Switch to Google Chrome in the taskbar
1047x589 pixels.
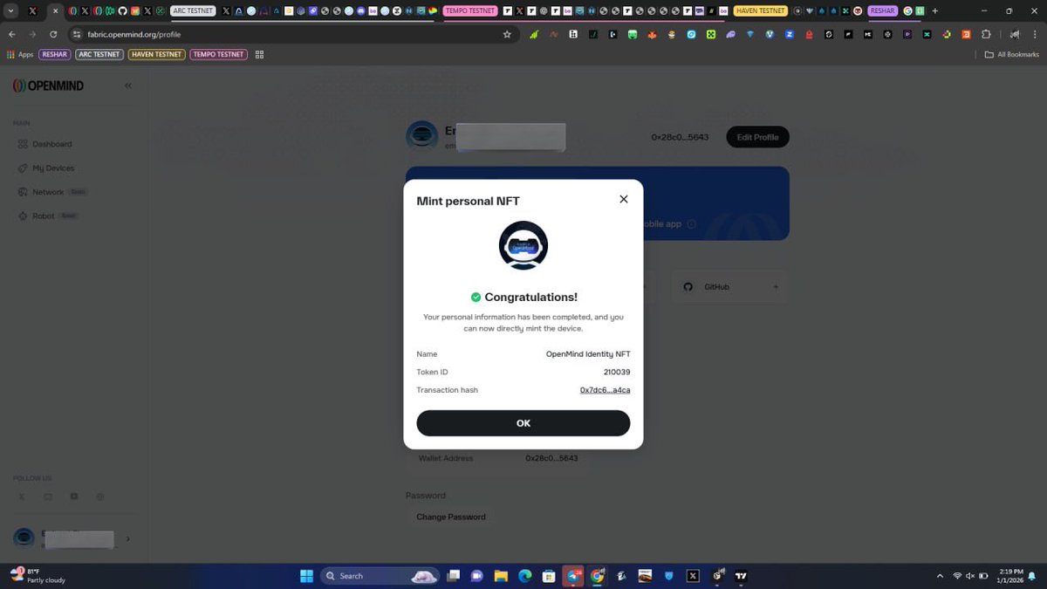point(597,576)
